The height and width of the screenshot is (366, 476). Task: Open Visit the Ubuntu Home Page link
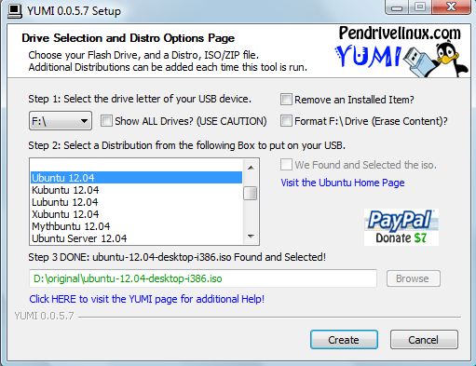click(x=343, y=183)
